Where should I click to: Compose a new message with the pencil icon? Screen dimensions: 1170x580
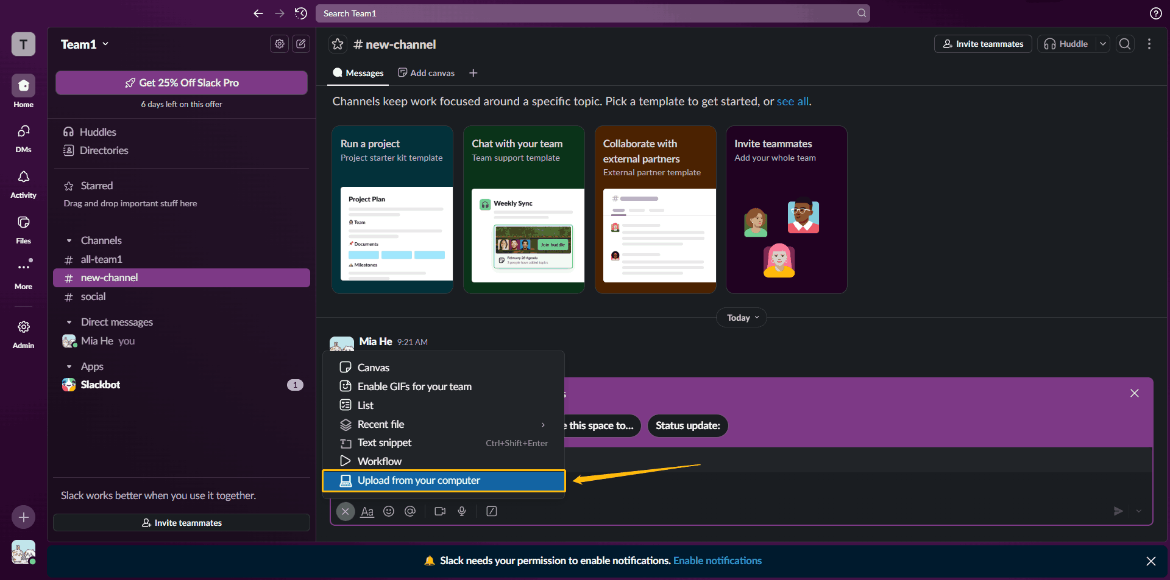coord(301,44)
